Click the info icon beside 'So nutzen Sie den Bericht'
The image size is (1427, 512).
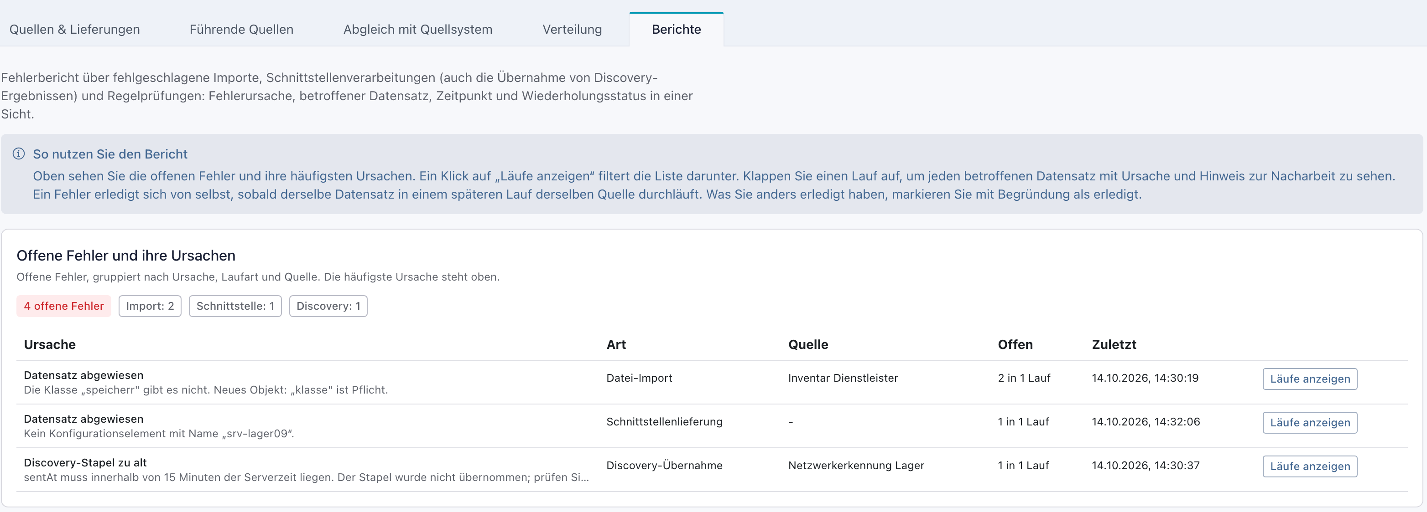click(19, 154)
